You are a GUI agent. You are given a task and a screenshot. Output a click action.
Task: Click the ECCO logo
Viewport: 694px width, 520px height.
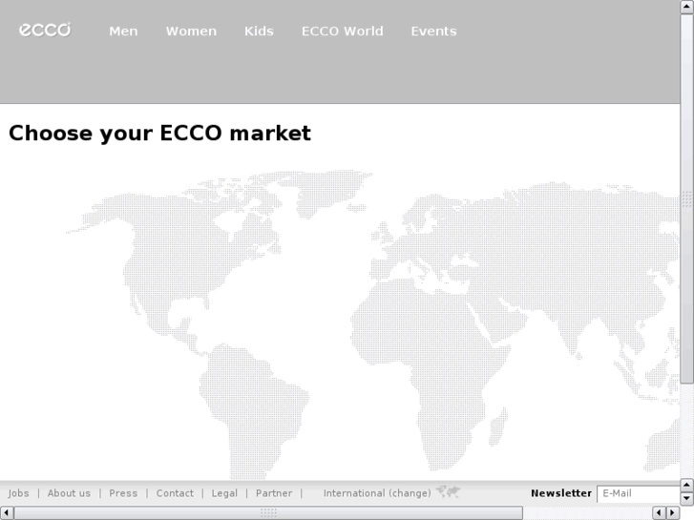(45, 31)
